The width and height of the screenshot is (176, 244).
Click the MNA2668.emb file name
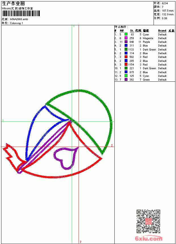pos(19,19)
